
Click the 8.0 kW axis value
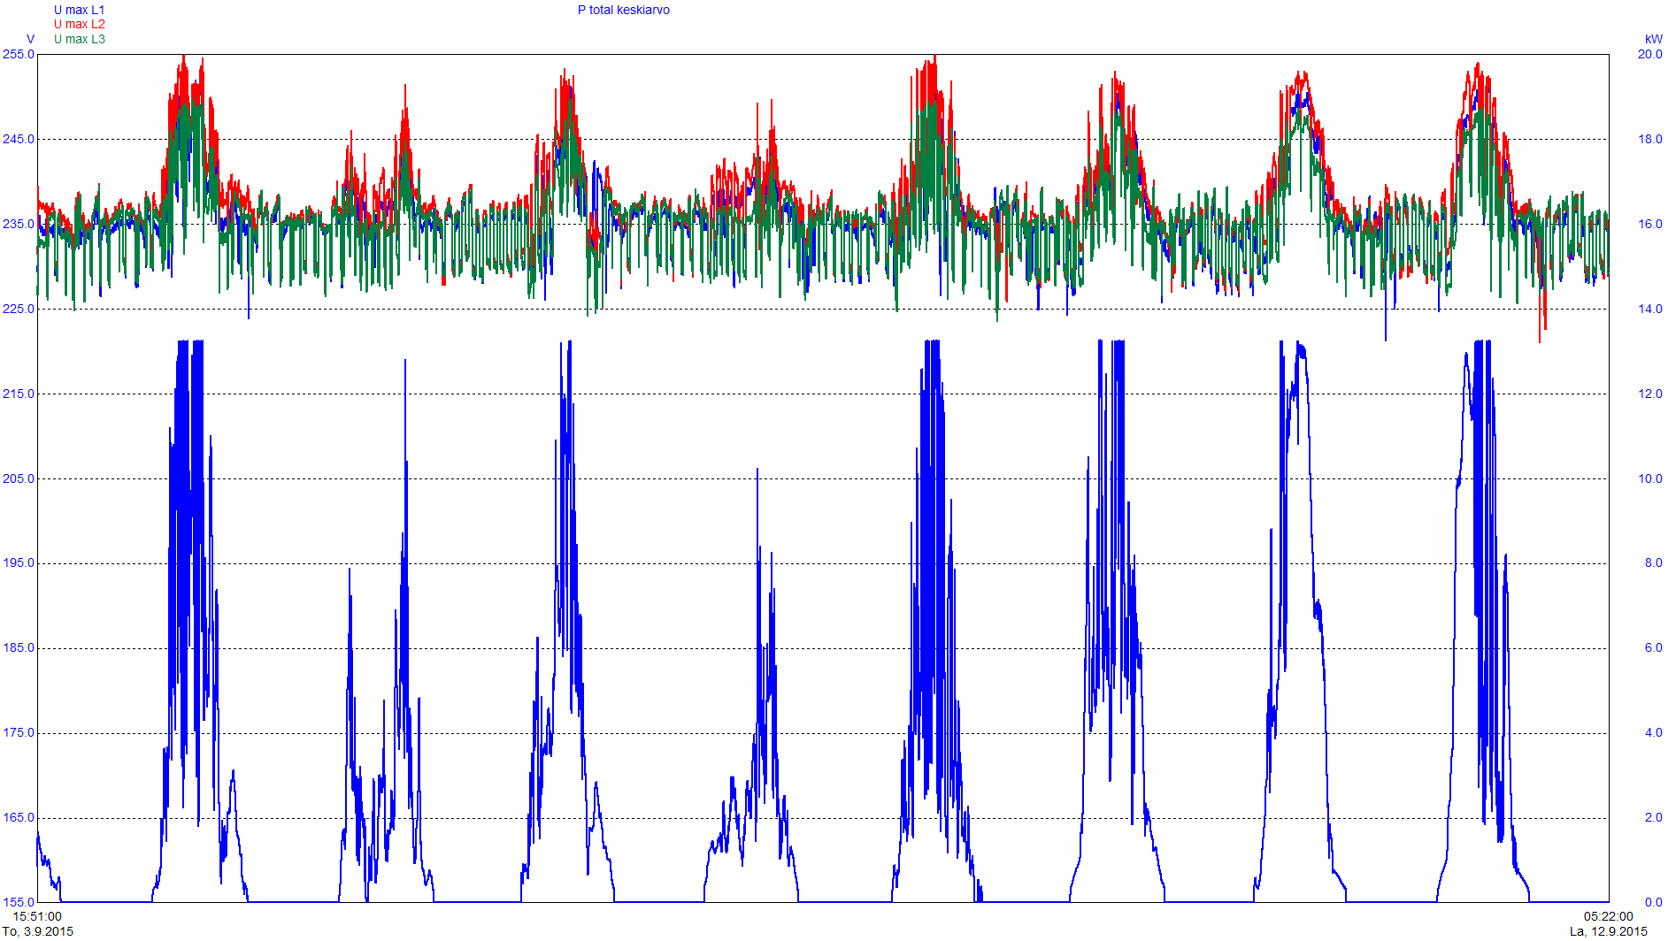pyautogui.click(x=1653, y=562)
